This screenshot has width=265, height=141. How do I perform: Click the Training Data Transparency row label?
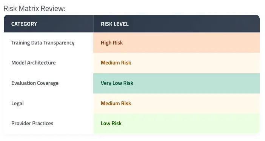[x=43, y=43]
